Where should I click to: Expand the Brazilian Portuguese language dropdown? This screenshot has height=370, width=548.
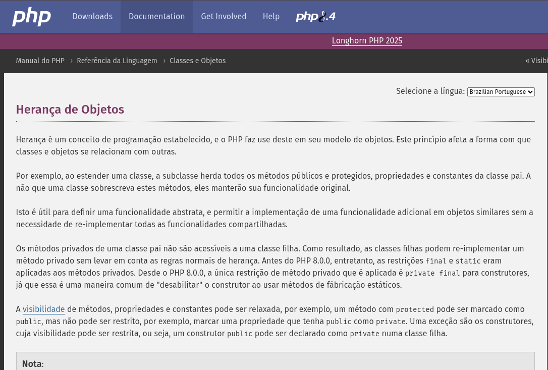point(501,92)
